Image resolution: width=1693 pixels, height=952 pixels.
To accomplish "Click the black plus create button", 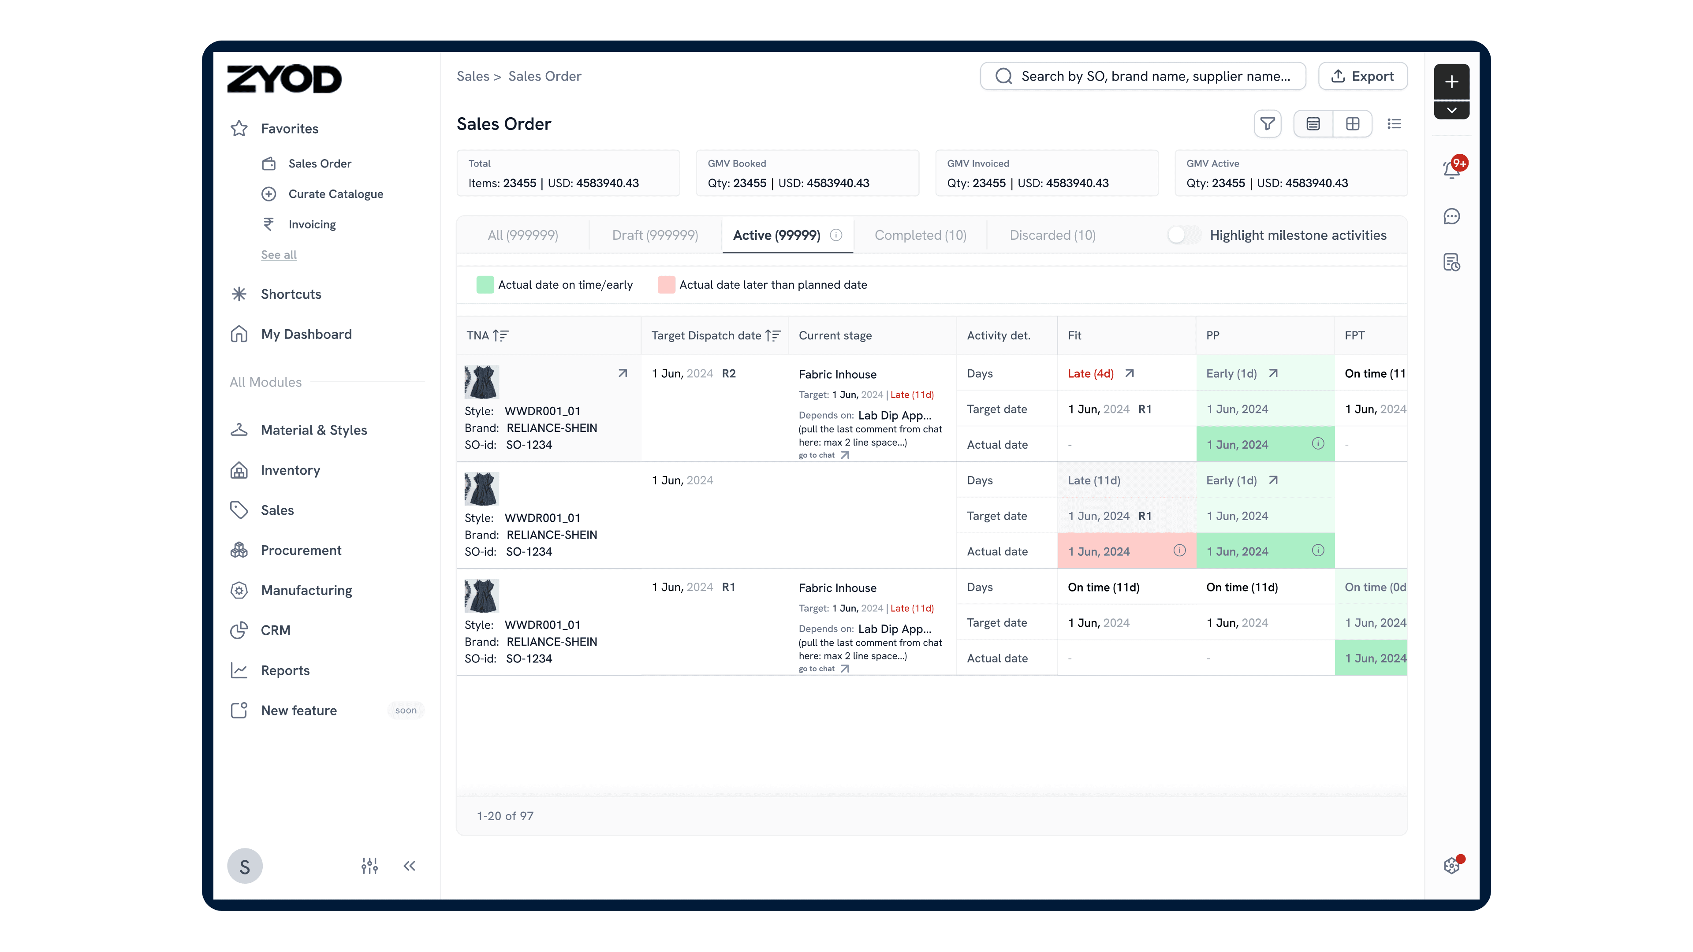I will click(x=1451, y=82).
